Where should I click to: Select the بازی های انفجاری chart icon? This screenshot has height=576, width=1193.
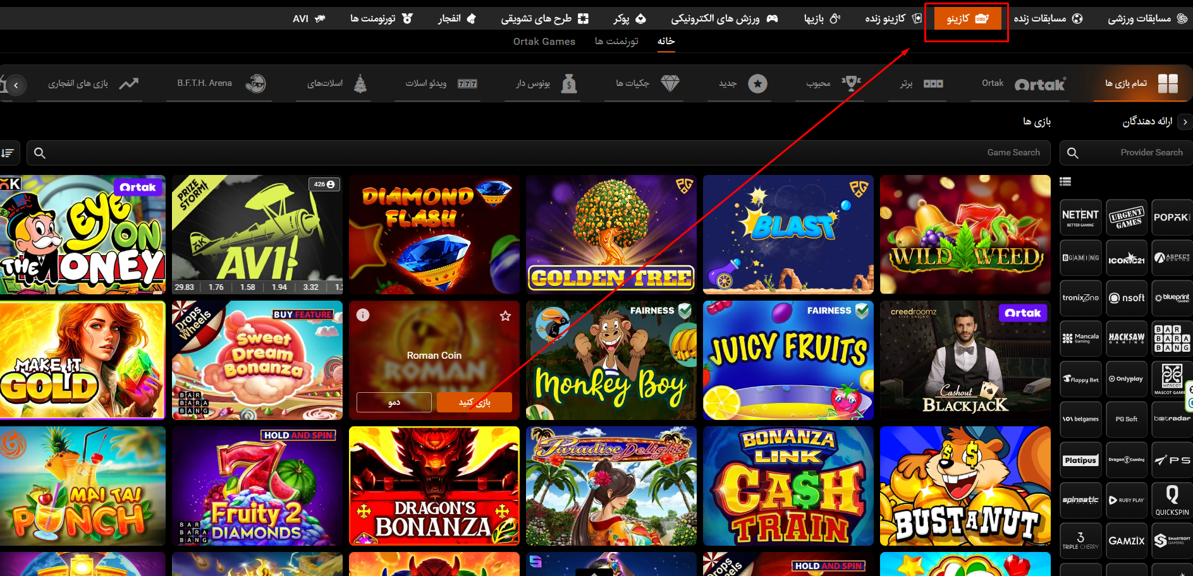(x=128, y=83)
